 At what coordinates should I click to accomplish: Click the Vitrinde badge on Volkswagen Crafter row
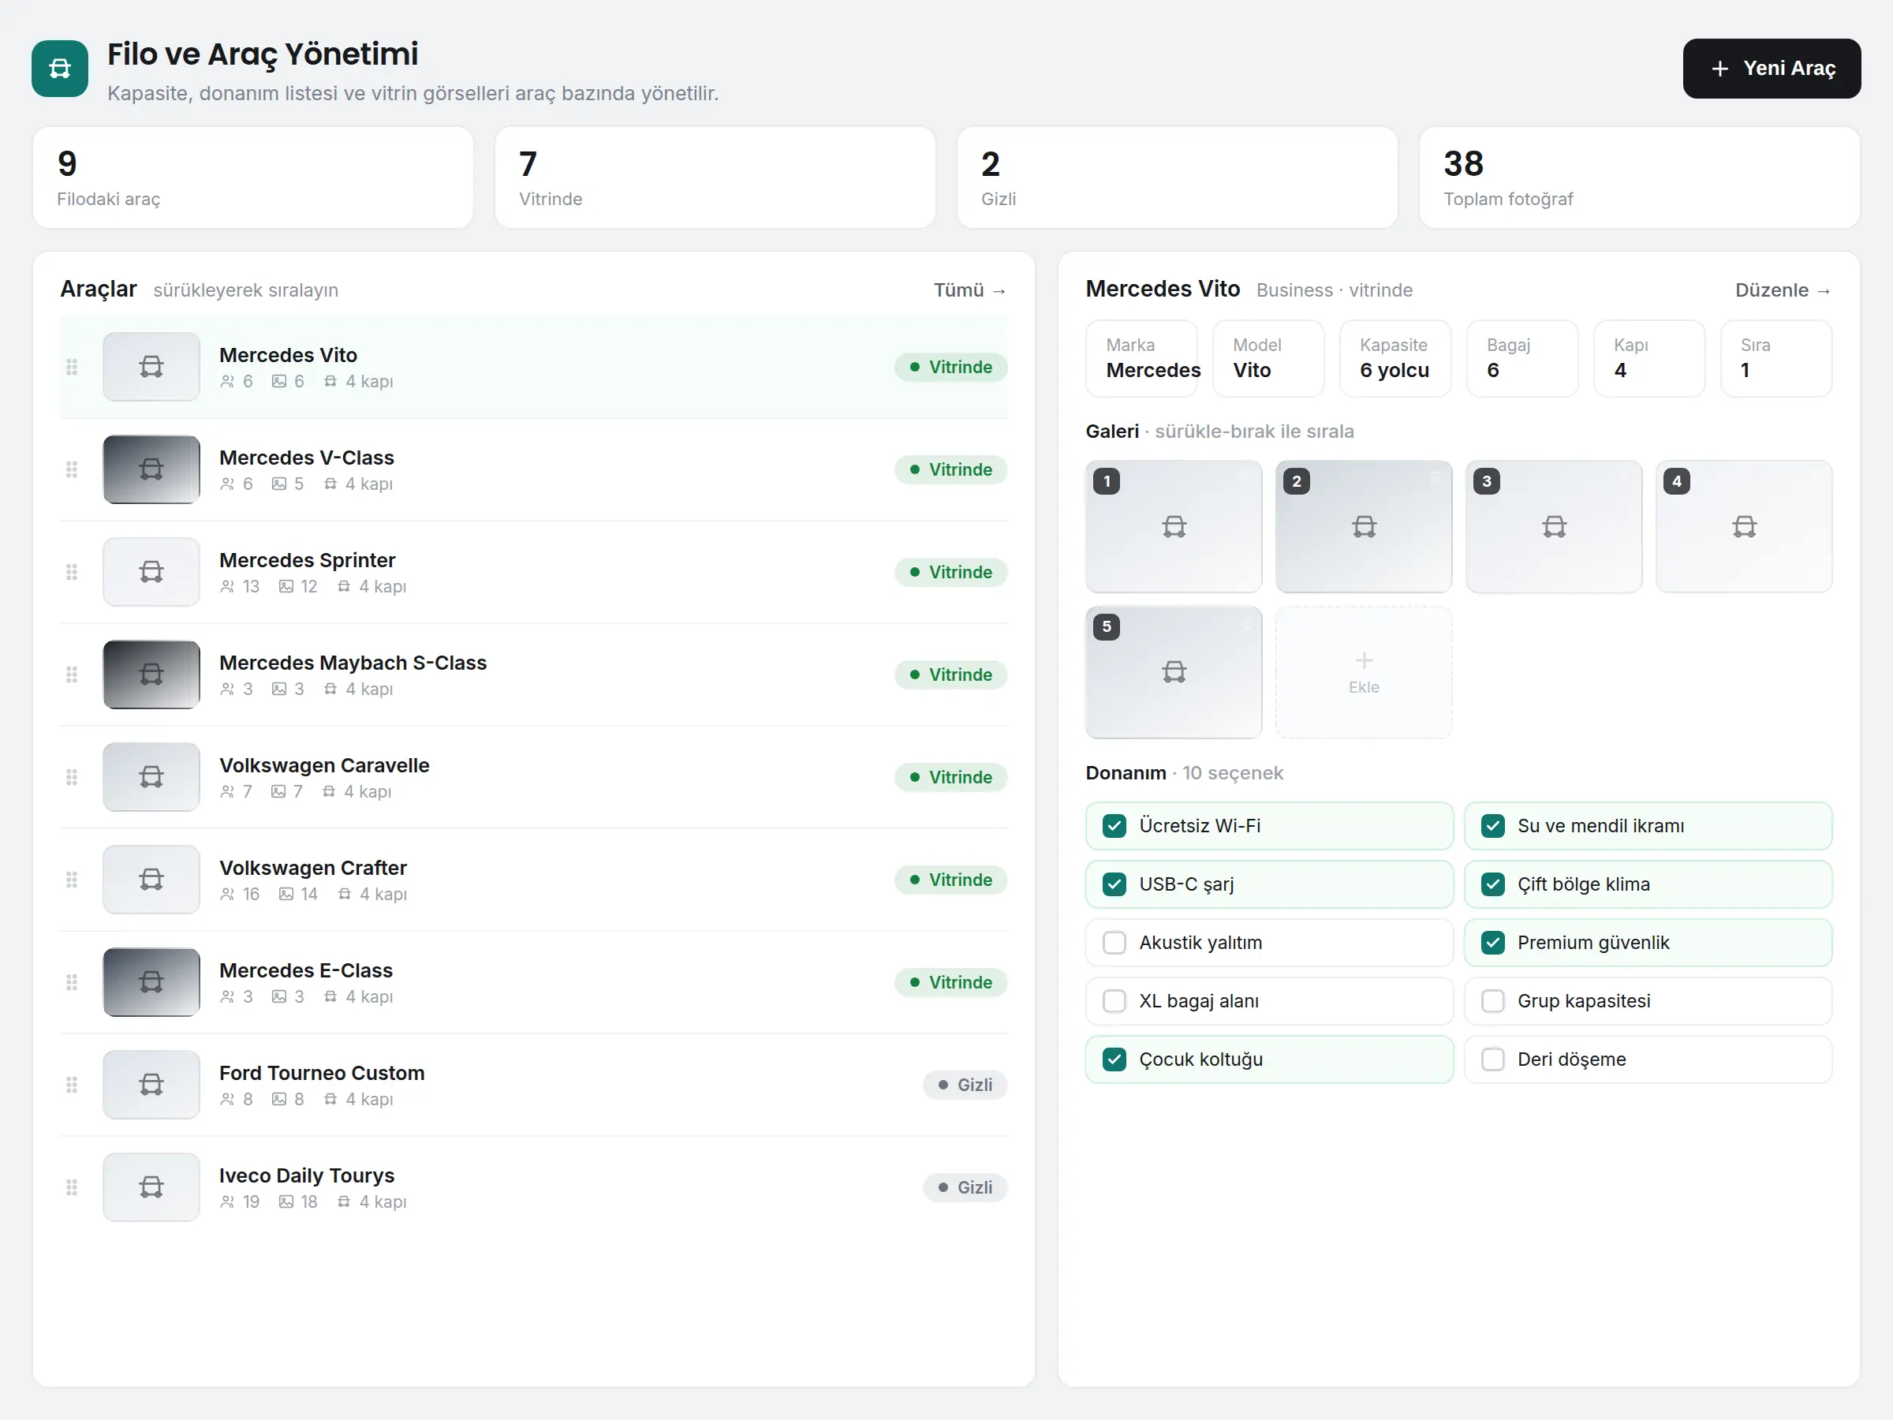coord(950,880)
